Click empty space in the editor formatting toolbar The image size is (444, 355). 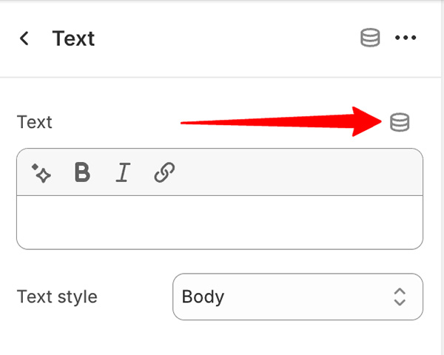coord(297,172)
